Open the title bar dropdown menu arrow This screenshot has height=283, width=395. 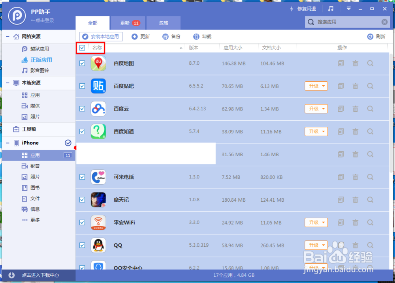349,9
